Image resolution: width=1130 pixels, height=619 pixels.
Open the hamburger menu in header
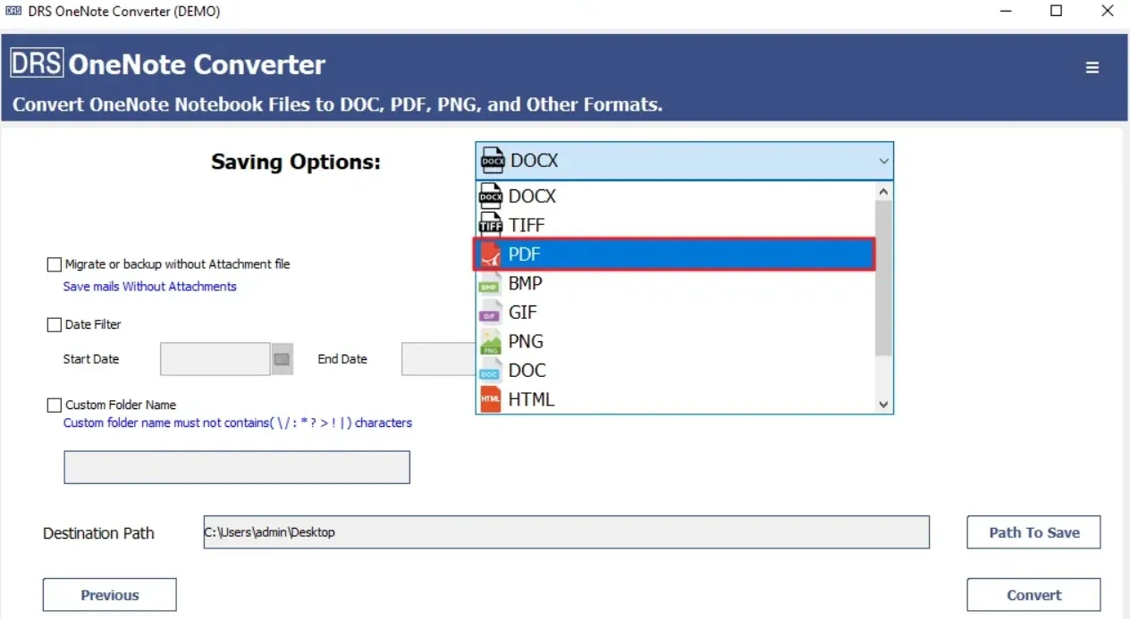(x=1092, y=68)
